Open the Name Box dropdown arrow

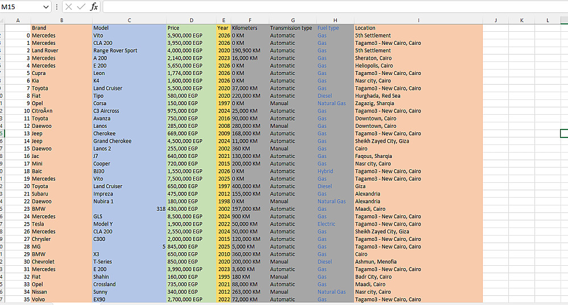(45, 7)
